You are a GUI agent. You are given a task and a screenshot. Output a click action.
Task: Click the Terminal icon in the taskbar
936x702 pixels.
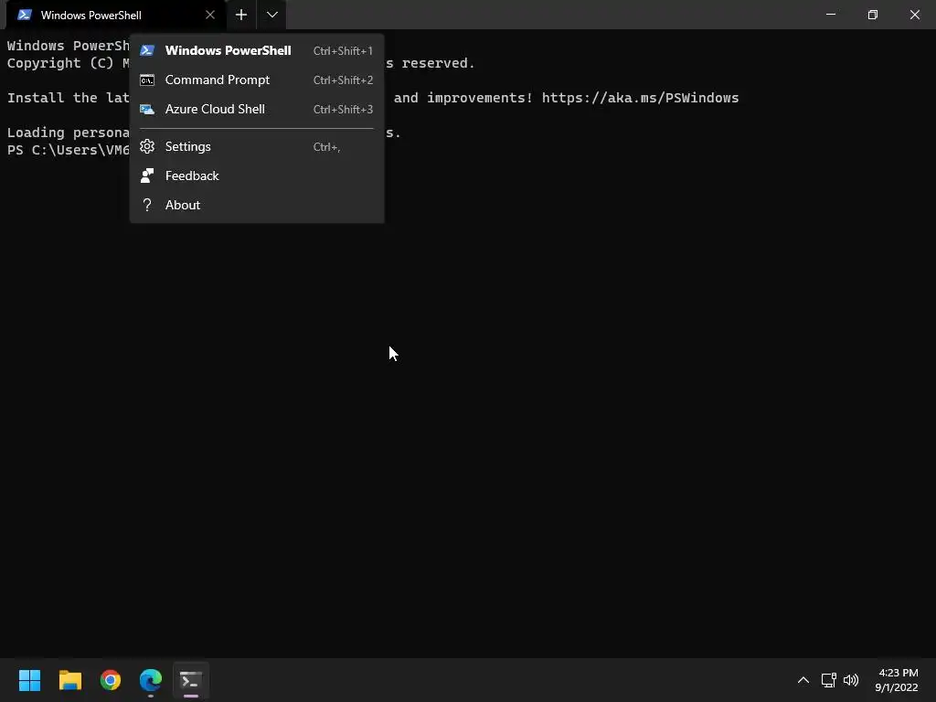pyautogui.click(x=191, y=680)
